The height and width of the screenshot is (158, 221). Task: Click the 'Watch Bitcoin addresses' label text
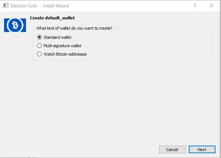(x=65, y=54)
